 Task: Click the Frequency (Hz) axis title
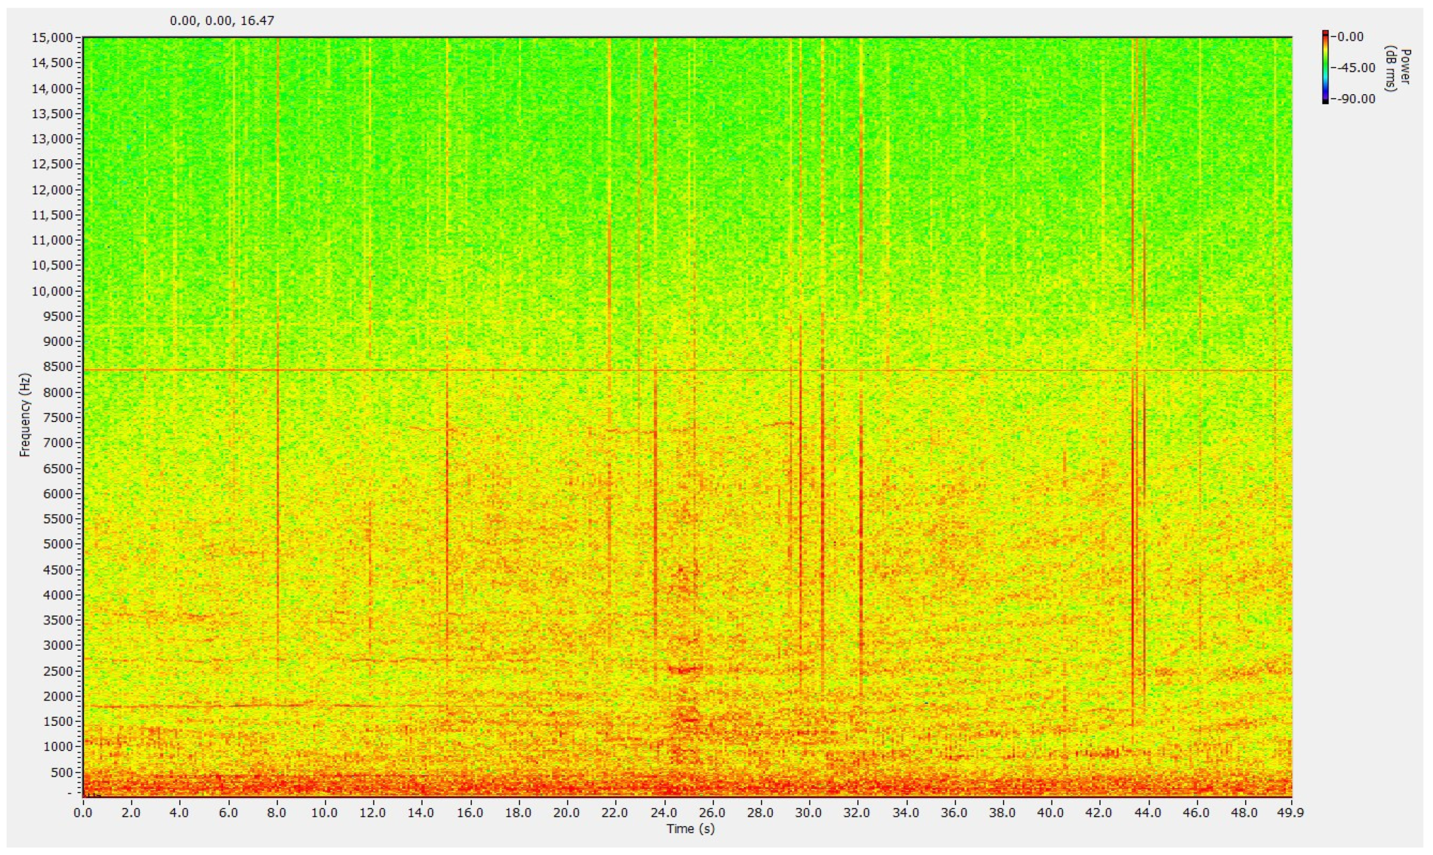25,415
